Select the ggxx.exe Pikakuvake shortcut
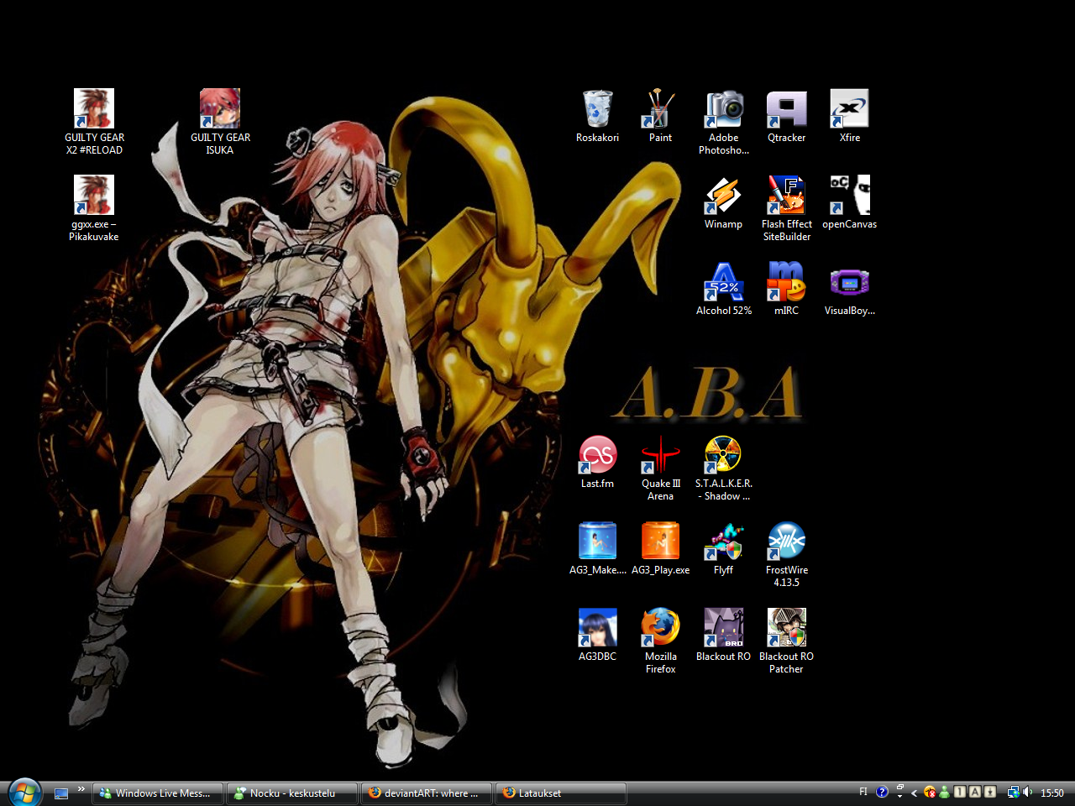 point(94,208)
